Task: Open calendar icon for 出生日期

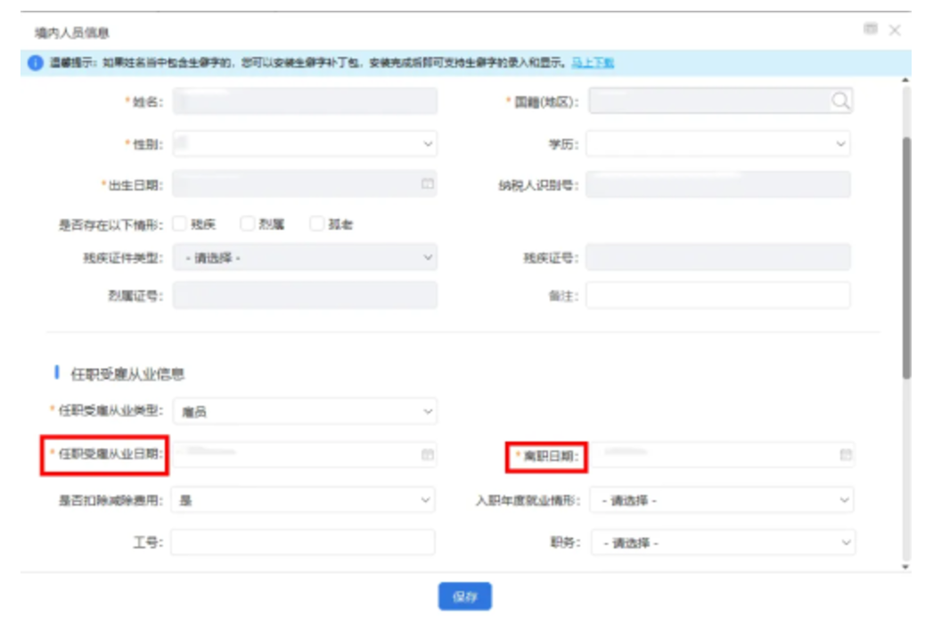Action: (x=427, y=184)
